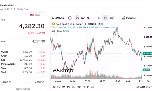Click the day's low 4260.50
The height and width of the screenshot is (91, 152).
click(x=7, y=82)
